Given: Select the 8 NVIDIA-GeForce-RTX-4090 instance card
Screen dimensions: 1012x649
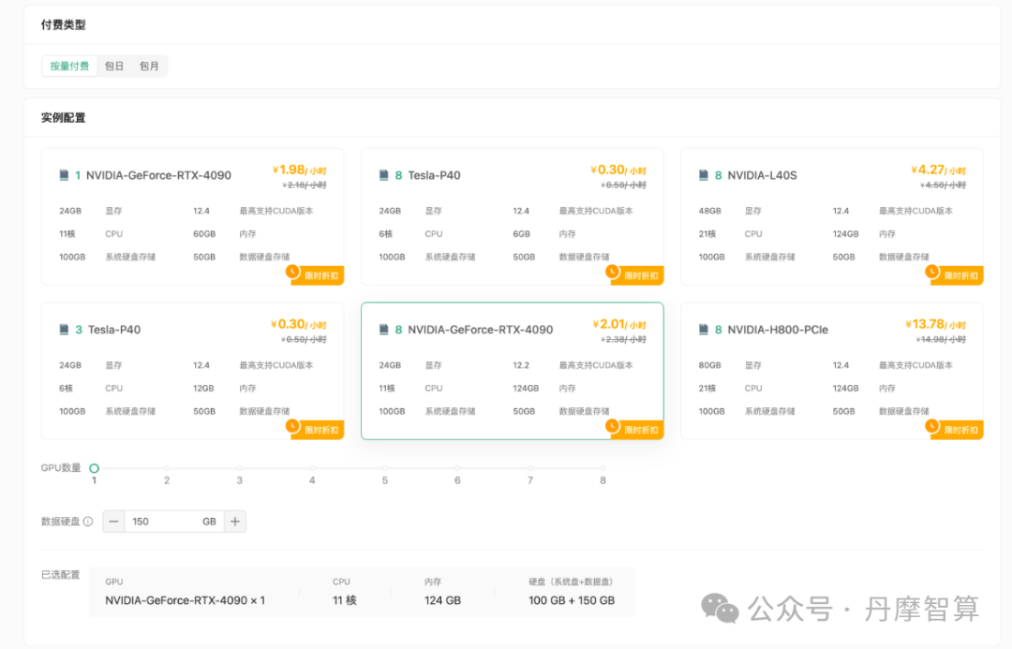Looking at the screenshot, I should pos(513,371).
